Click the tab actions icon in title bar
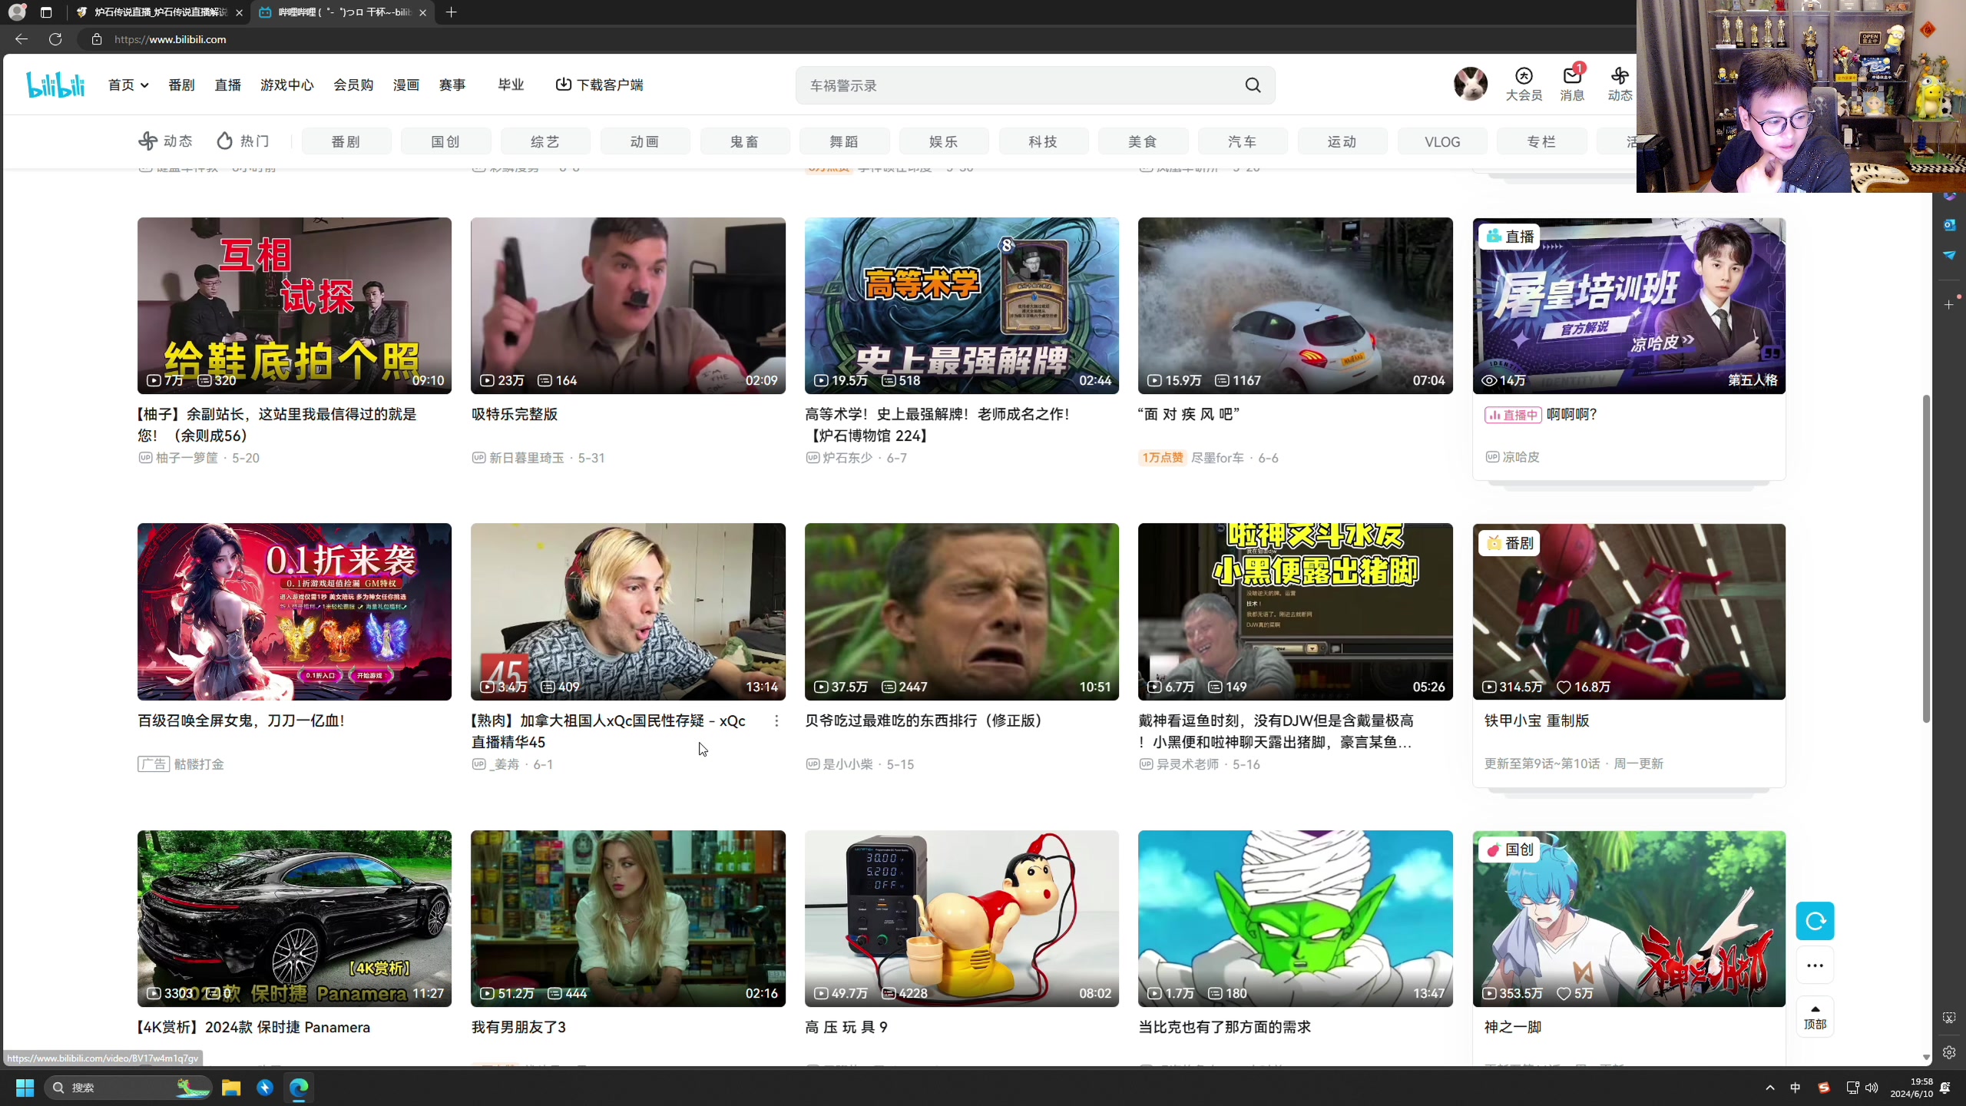1966x1106 pixels. point(46,12)
